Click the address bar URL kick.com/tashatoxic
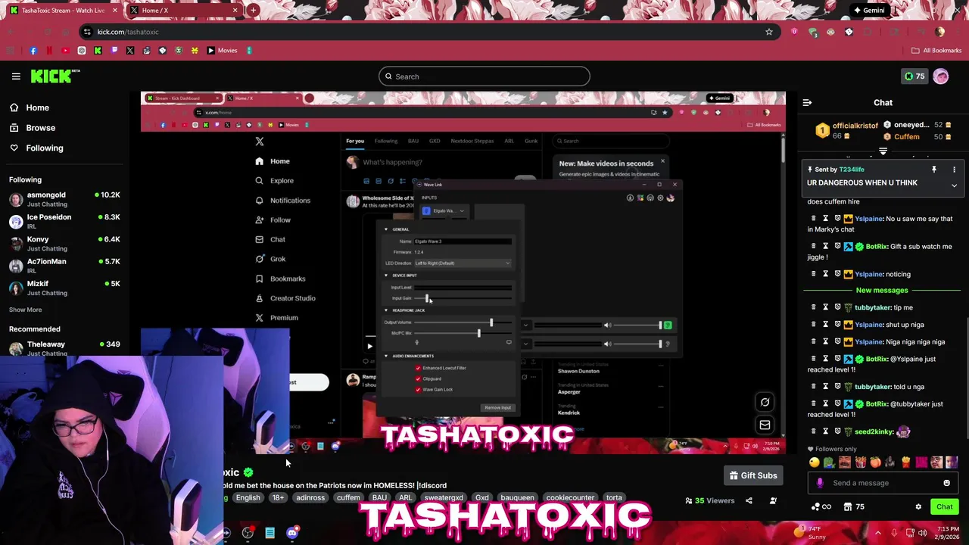This screenshot has height=545, width=969. [128, 32]
